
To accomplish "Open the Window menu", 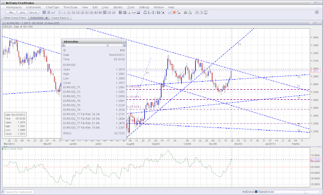I will (x=158, y=7).
